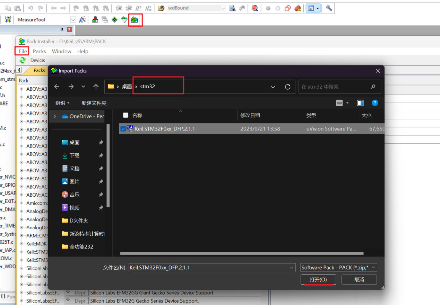Open the recent locations chevron
The height and width of the screenshot is (305, 440).
(83, 87)
